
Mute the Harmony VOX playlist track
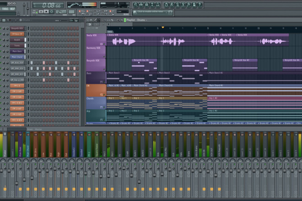click(104, 57)
